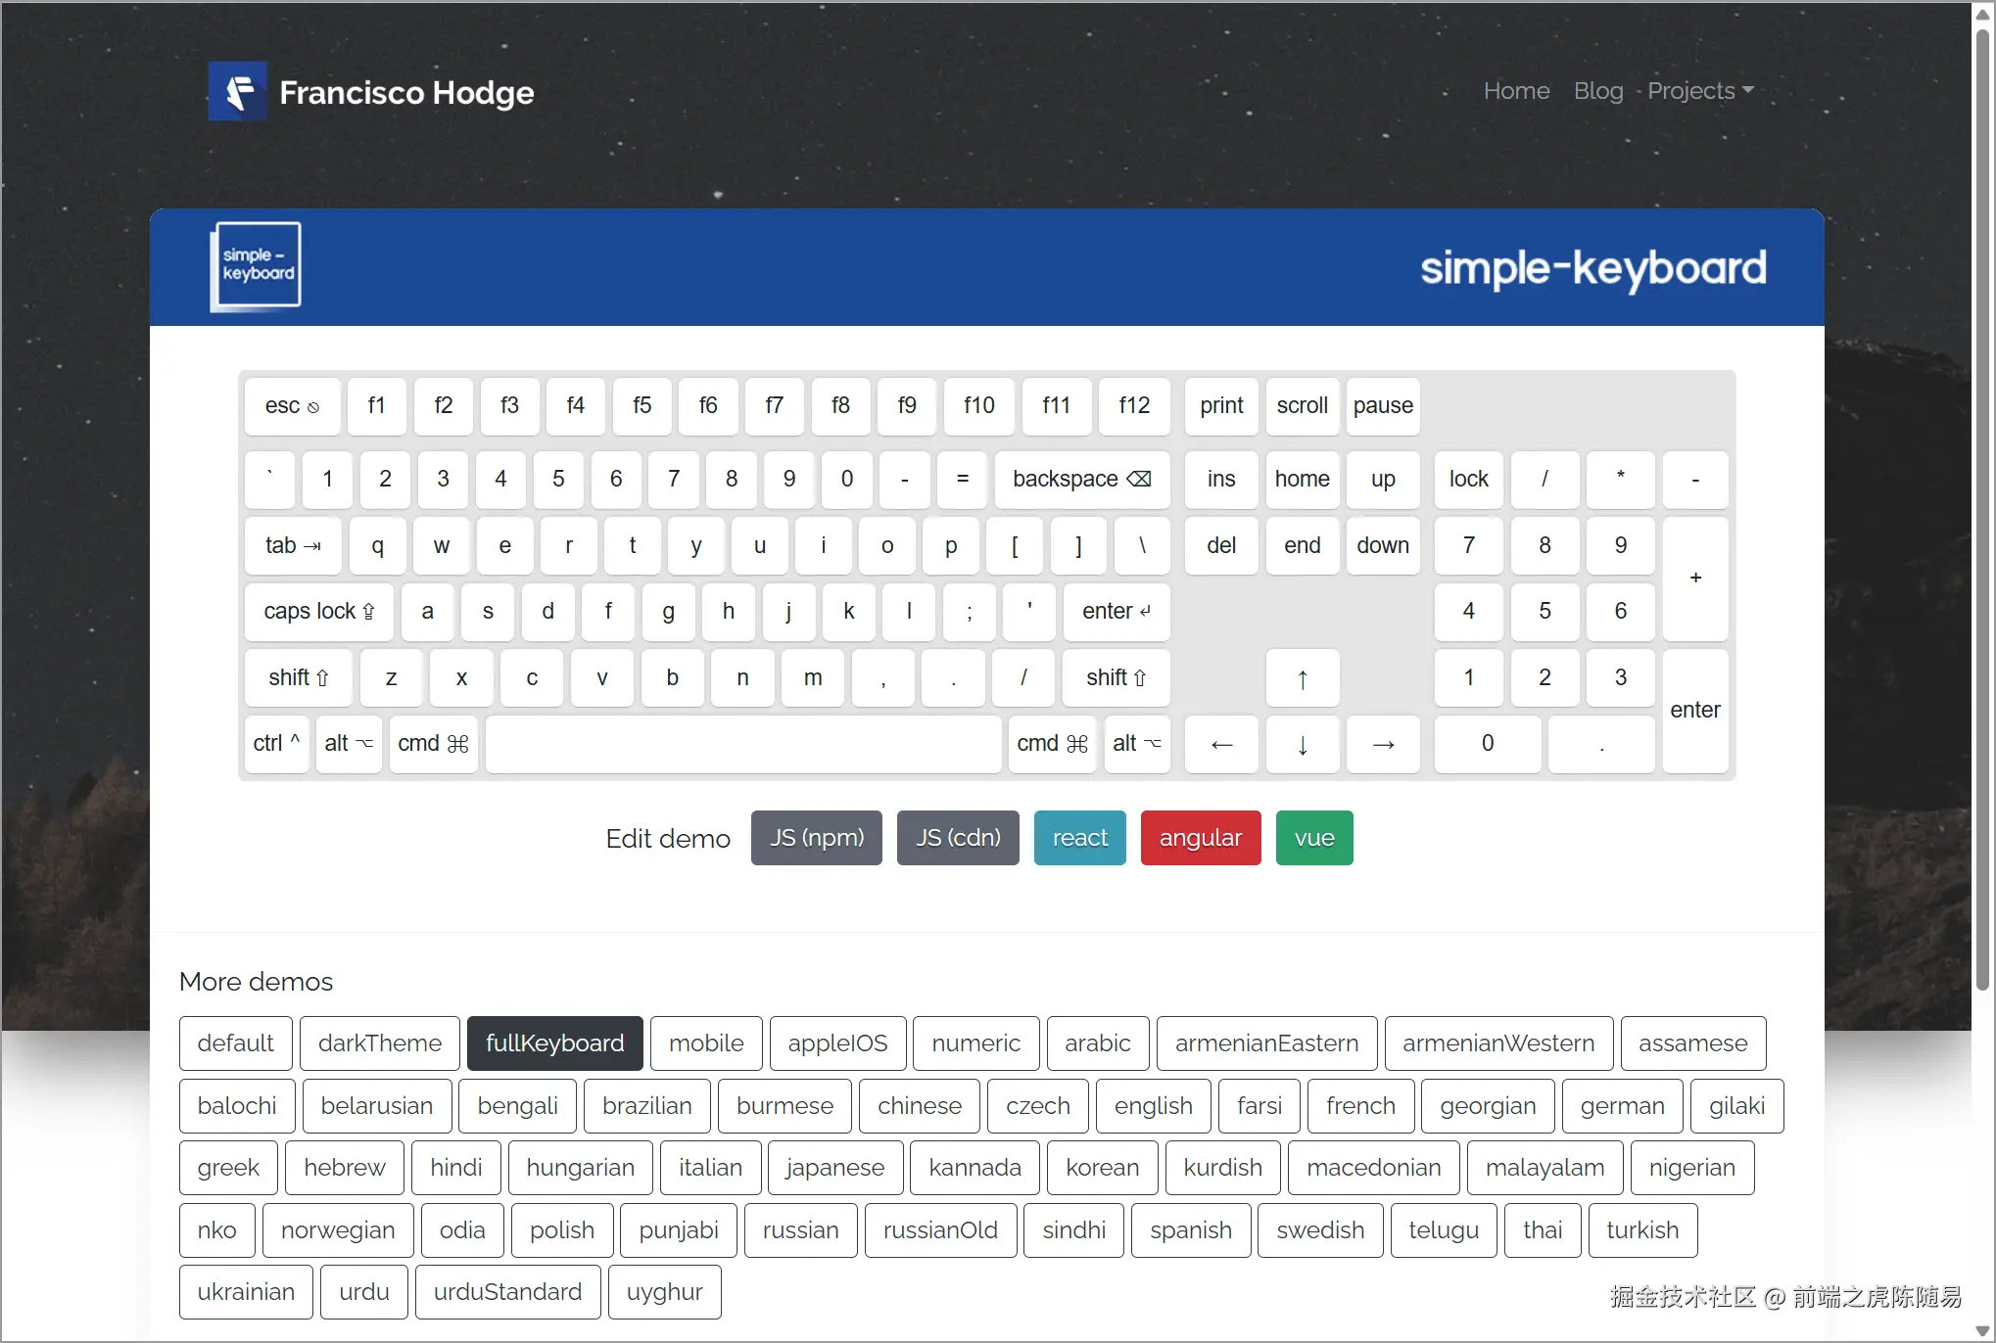Go to the Home page
The width and height of the screenshot is (1996, 1343).
click(x=1515, y=90)
